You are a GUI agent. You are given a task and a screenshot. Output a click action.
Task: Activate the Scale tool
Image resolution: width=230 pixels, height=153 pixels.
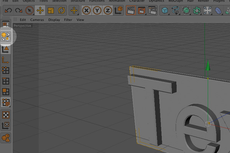(x=51, y=11)
